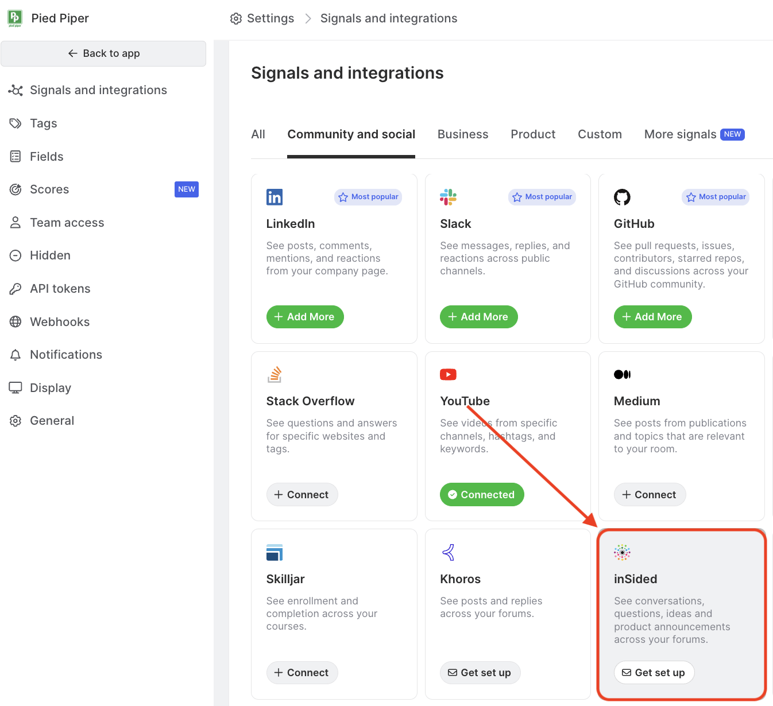
Task: Click the Fields list icon in sidebar
Action: [16, 156]
